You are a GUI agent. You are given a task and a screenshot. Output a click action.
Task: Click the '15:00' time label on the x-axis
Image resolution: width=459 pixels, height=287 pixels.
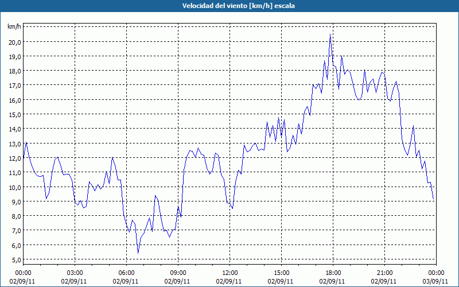281,273
